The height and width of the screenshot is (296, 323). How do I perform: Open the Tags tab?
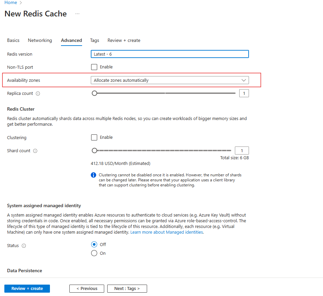pos(94,40)
